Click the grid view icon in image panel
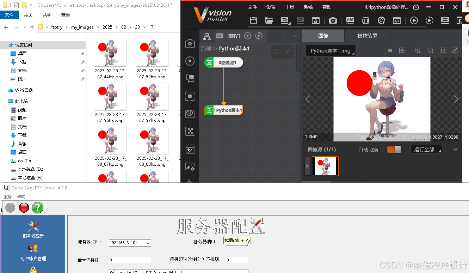Viewport: 469px width, 273px height. pos(402,50)
